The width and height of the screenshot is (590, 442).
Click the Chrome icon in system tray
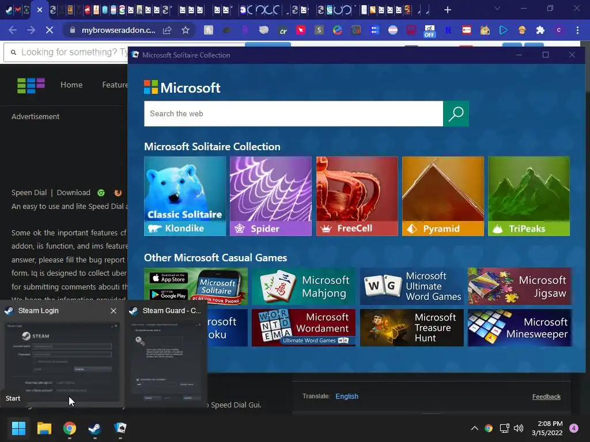point(489,428)
